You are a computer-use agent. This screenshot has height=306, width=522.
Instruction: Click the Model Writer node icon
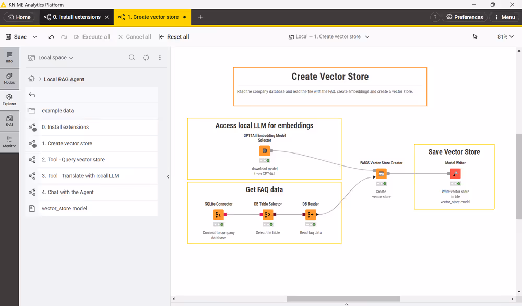click(455, 174)
